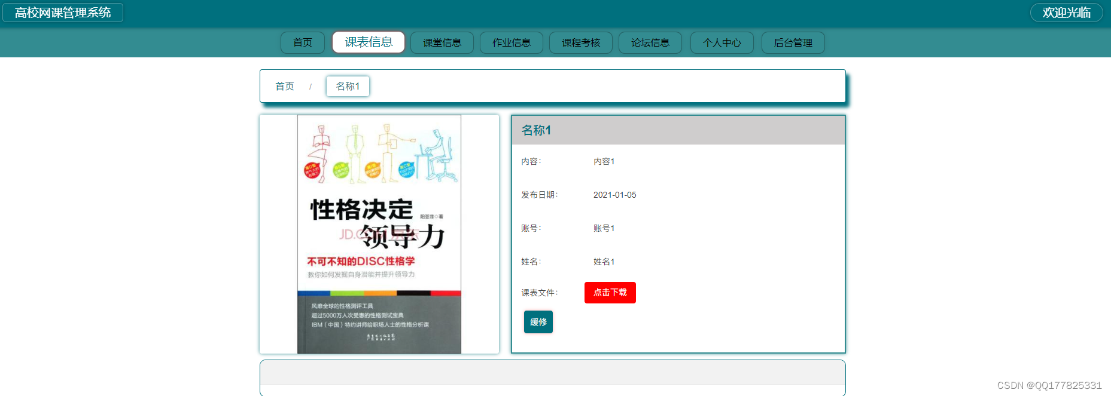Viewport: 1111px width, 396px height.
Task: Click the 姓名： field label
Action: (531, 262)
